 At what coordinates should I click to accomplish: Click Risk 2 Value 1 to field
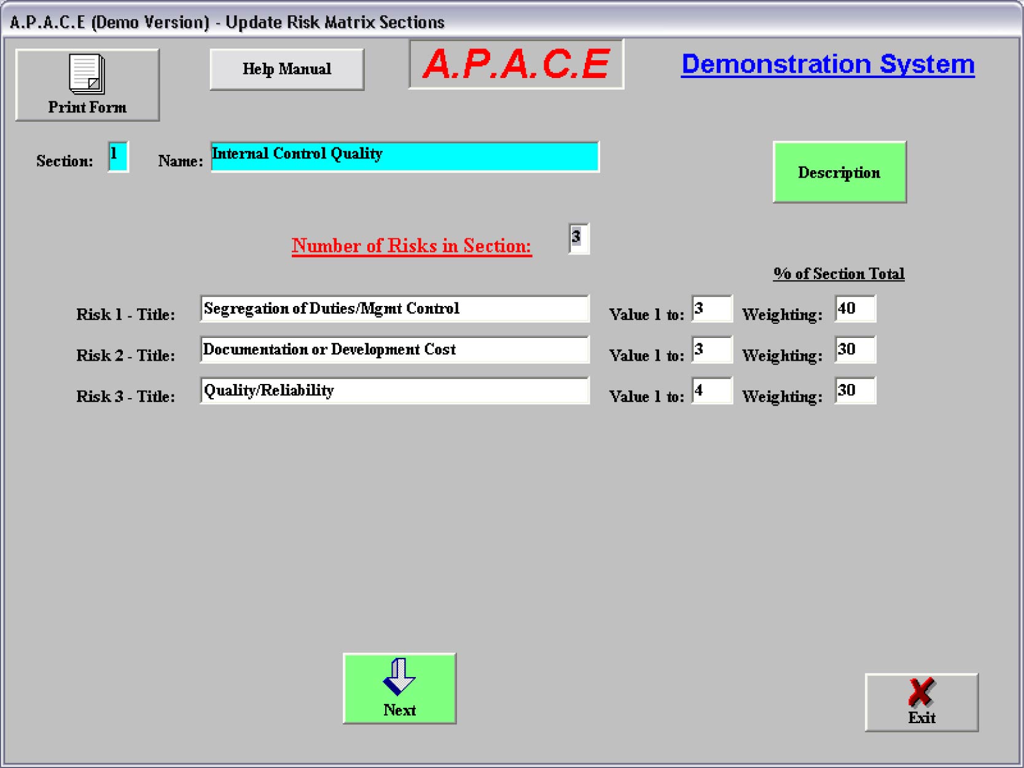coord(711,350)
